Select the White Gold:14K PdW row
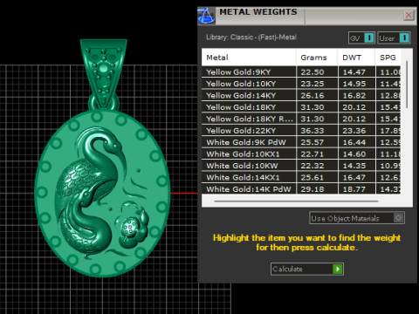This screenshot has height=314, width=419. tap(301, 189)
